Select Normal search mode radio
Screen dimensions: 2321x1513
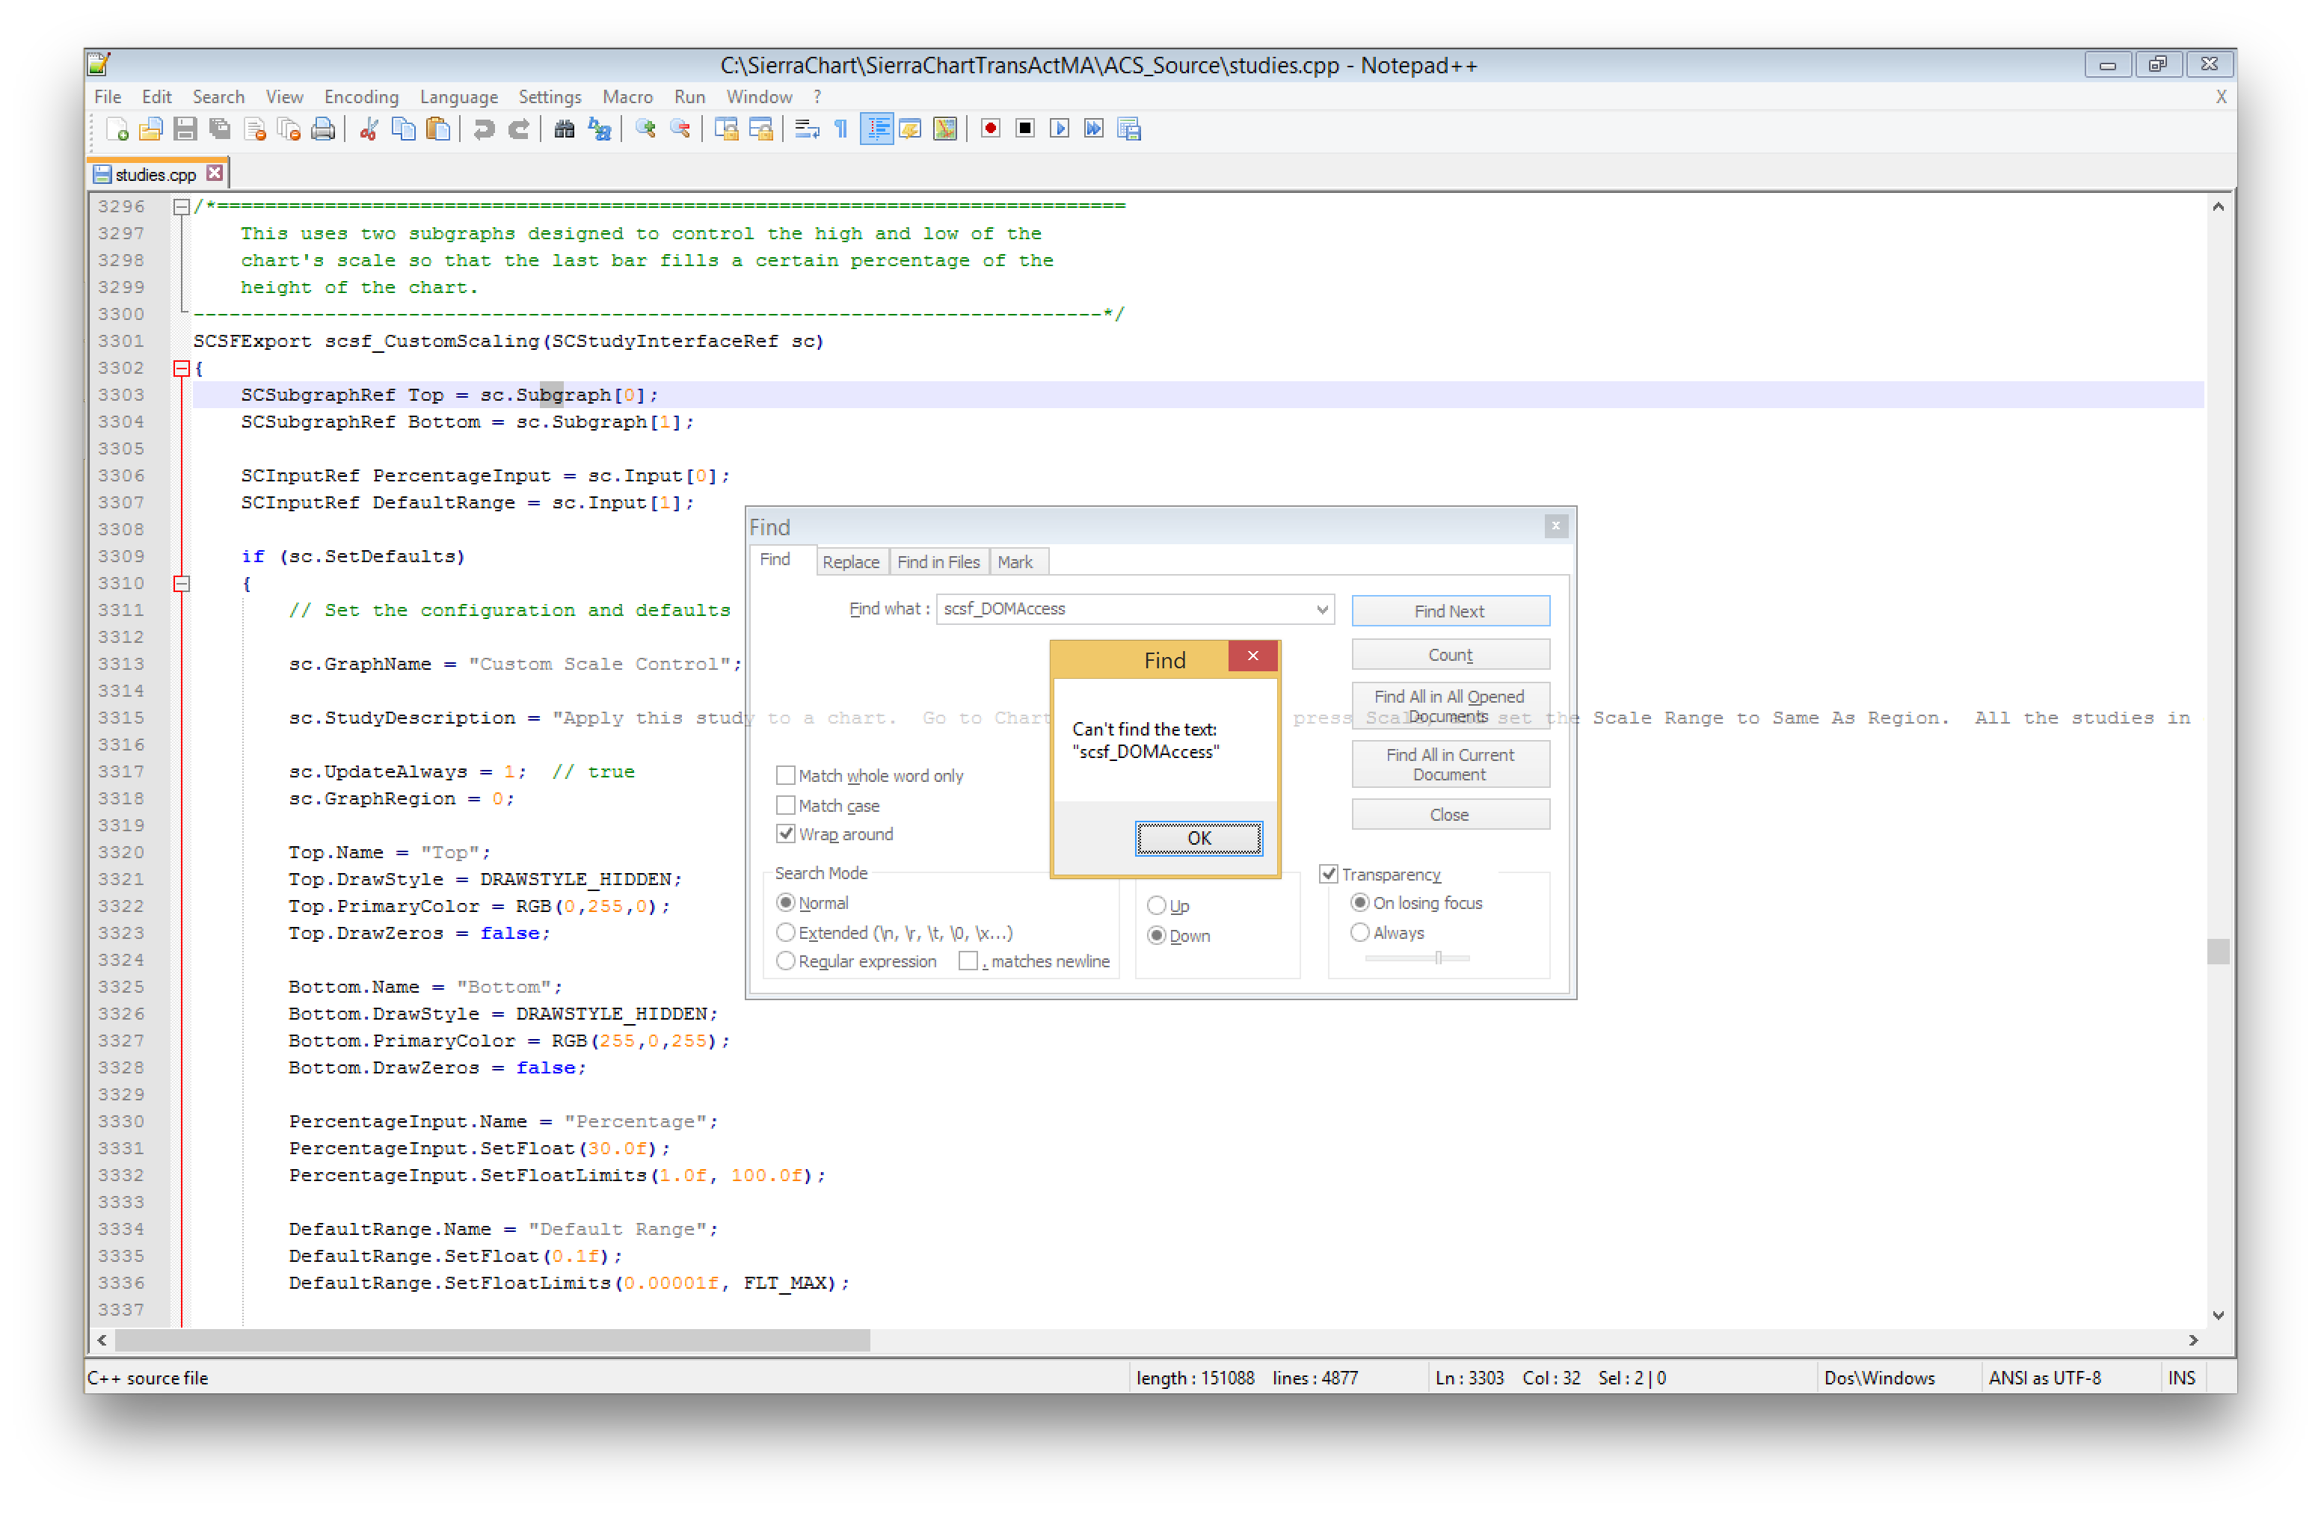[785, 903]
